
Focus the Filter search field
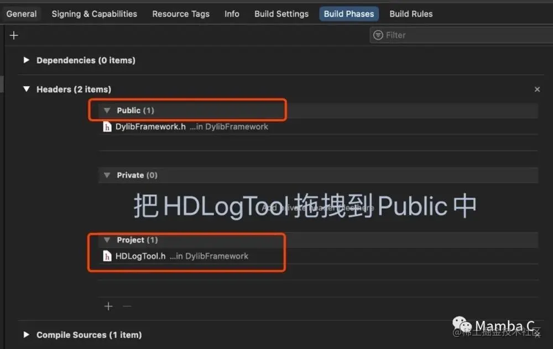pyautogui.click(x=461, y=35)
